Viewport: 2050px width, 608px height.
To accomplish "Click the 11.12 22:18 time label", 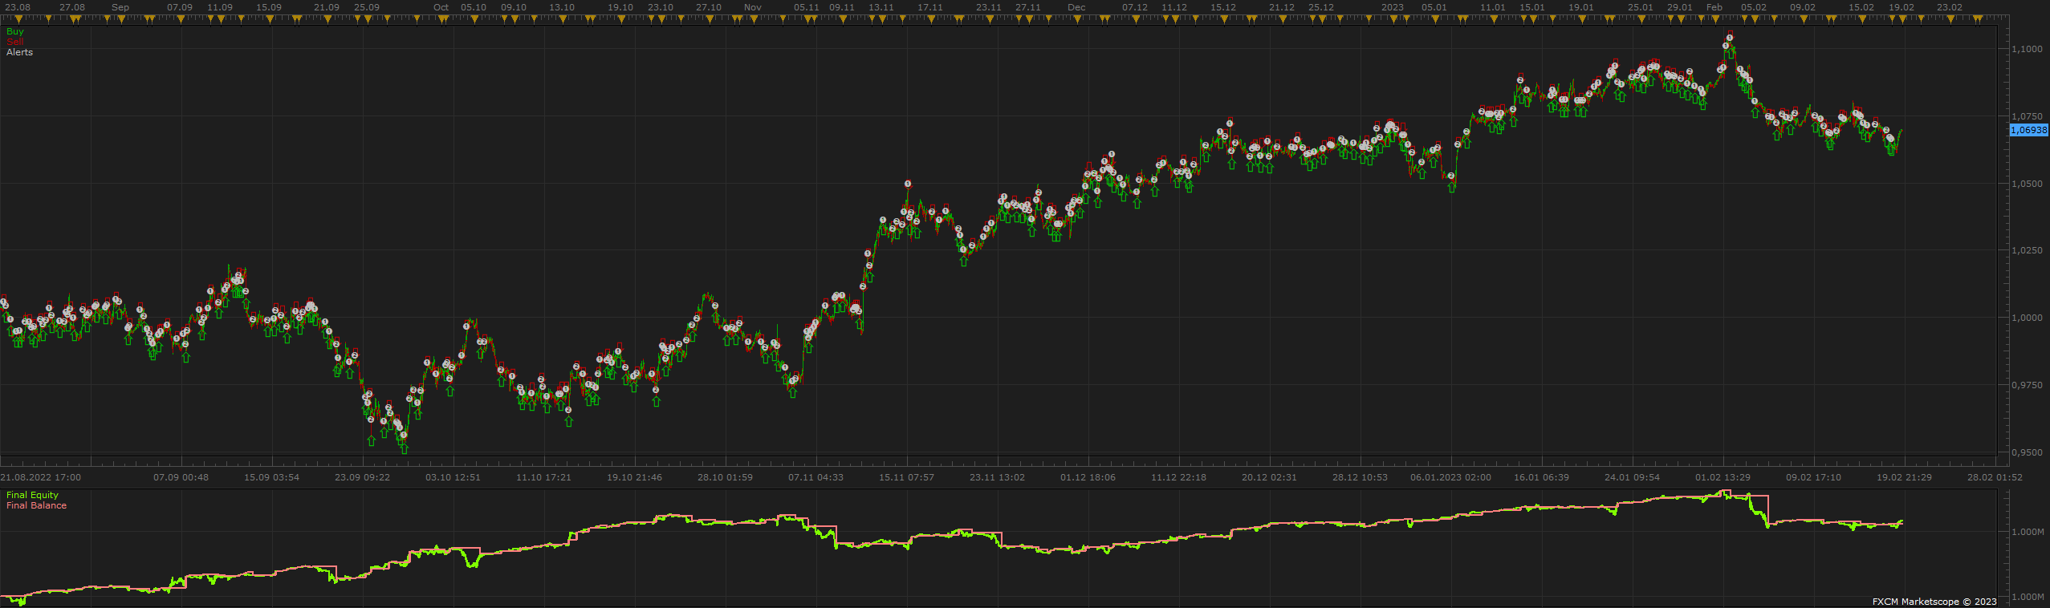I will click(1178, 477).
